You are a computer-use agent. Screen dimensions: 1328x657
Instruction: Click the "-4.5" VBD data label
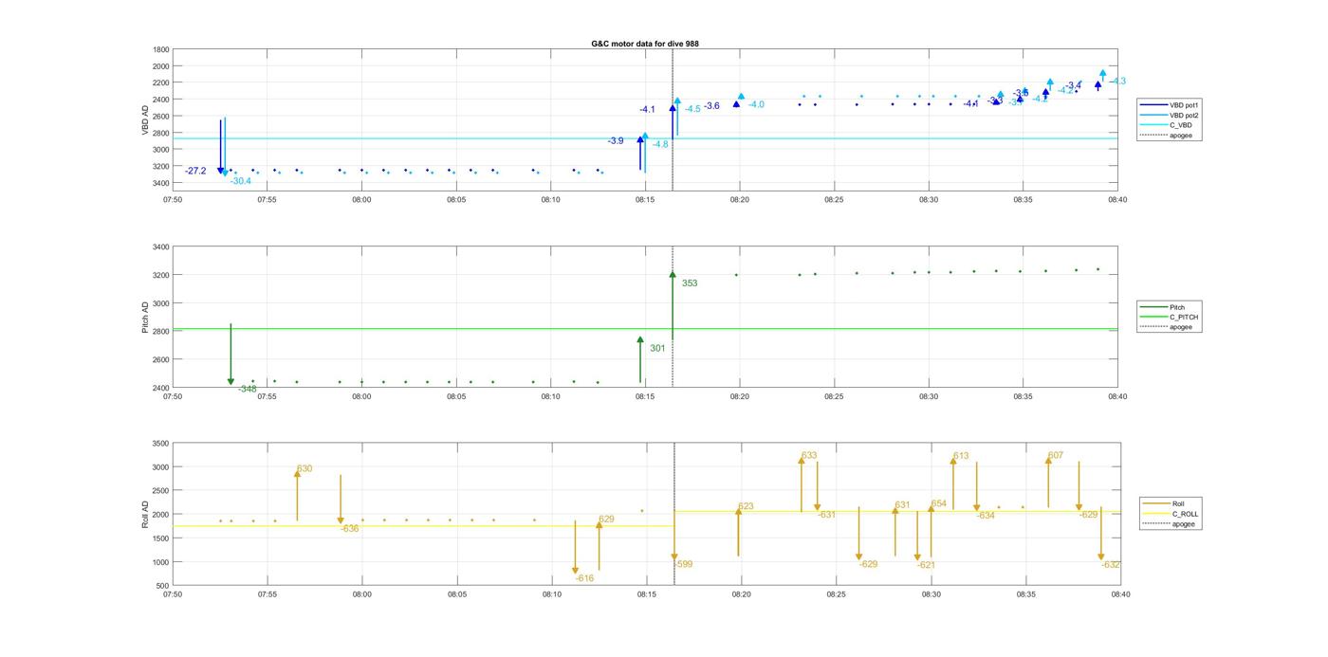pyautogui.click(x=692, y=109)
